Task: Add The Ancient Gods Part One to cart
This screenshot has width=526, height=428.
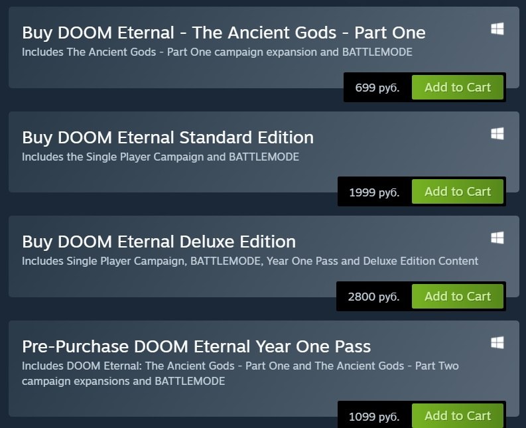Action: [458, 88]
